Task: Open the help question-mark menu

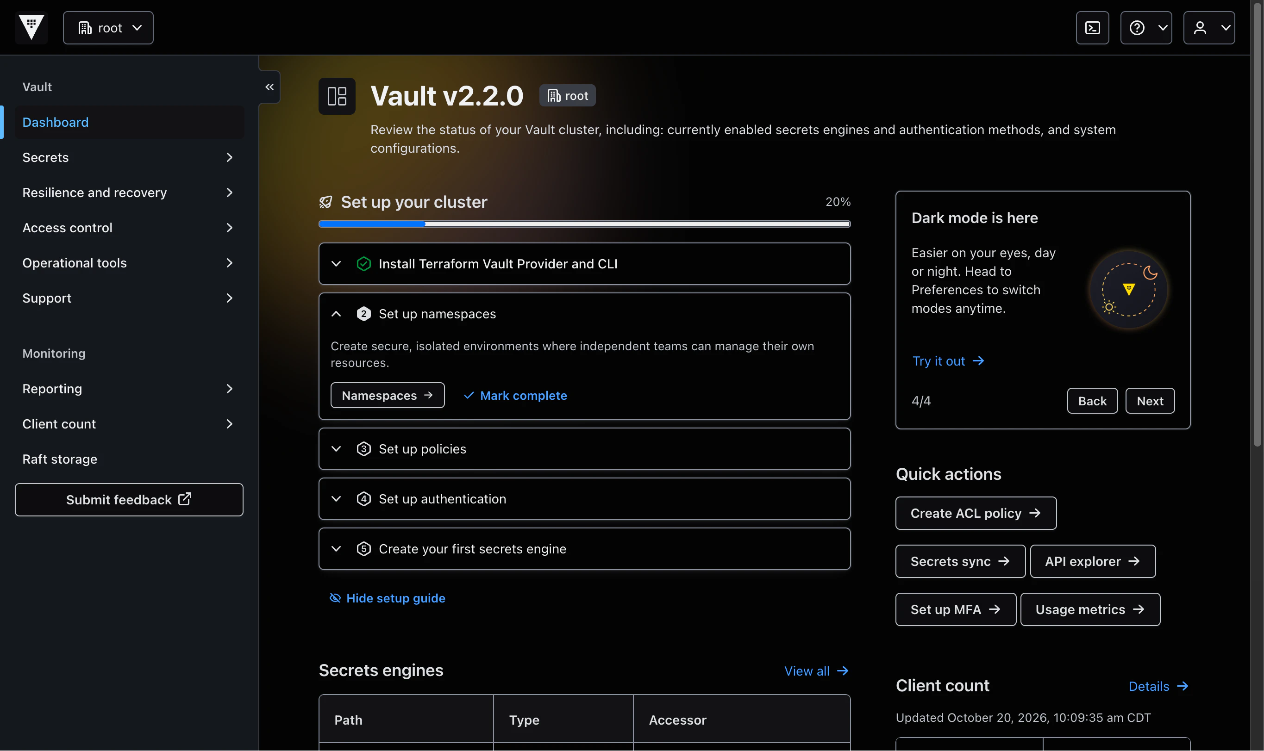Action: tap(1146, 28)
